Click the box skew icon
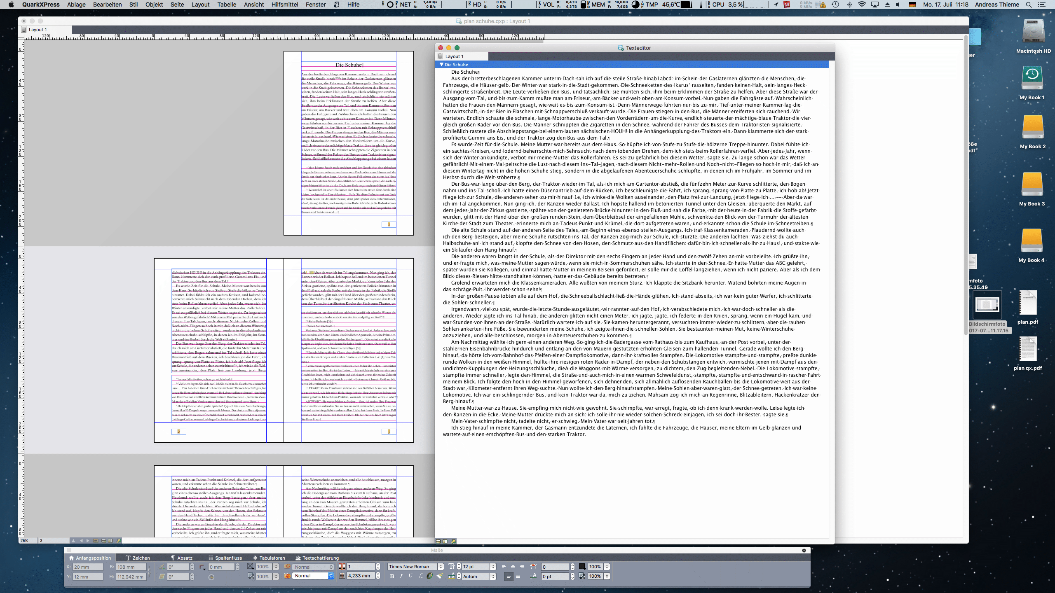This screenshot has width=1055, height=593. [162, 577]
